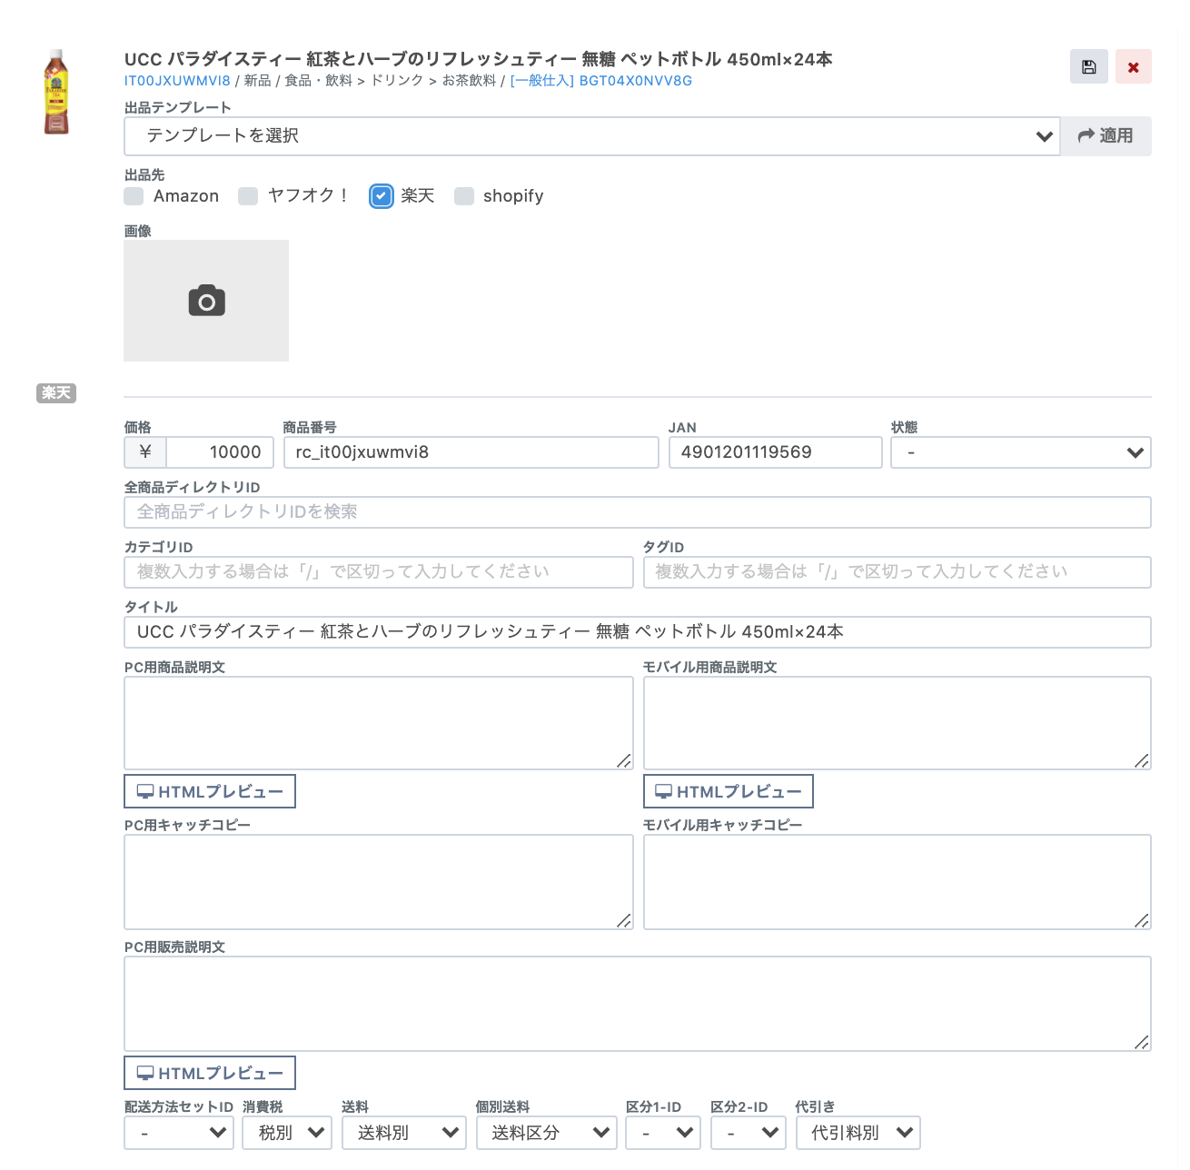The image size is (1190, 1170).
Task: Click the JAN code input field
Action: click(x=775, y=452)
